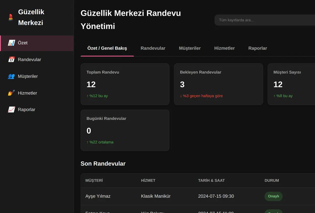Open Raporlar in the sidebar
The width and height of the screenshot is (315, 213).
point(37,110)
